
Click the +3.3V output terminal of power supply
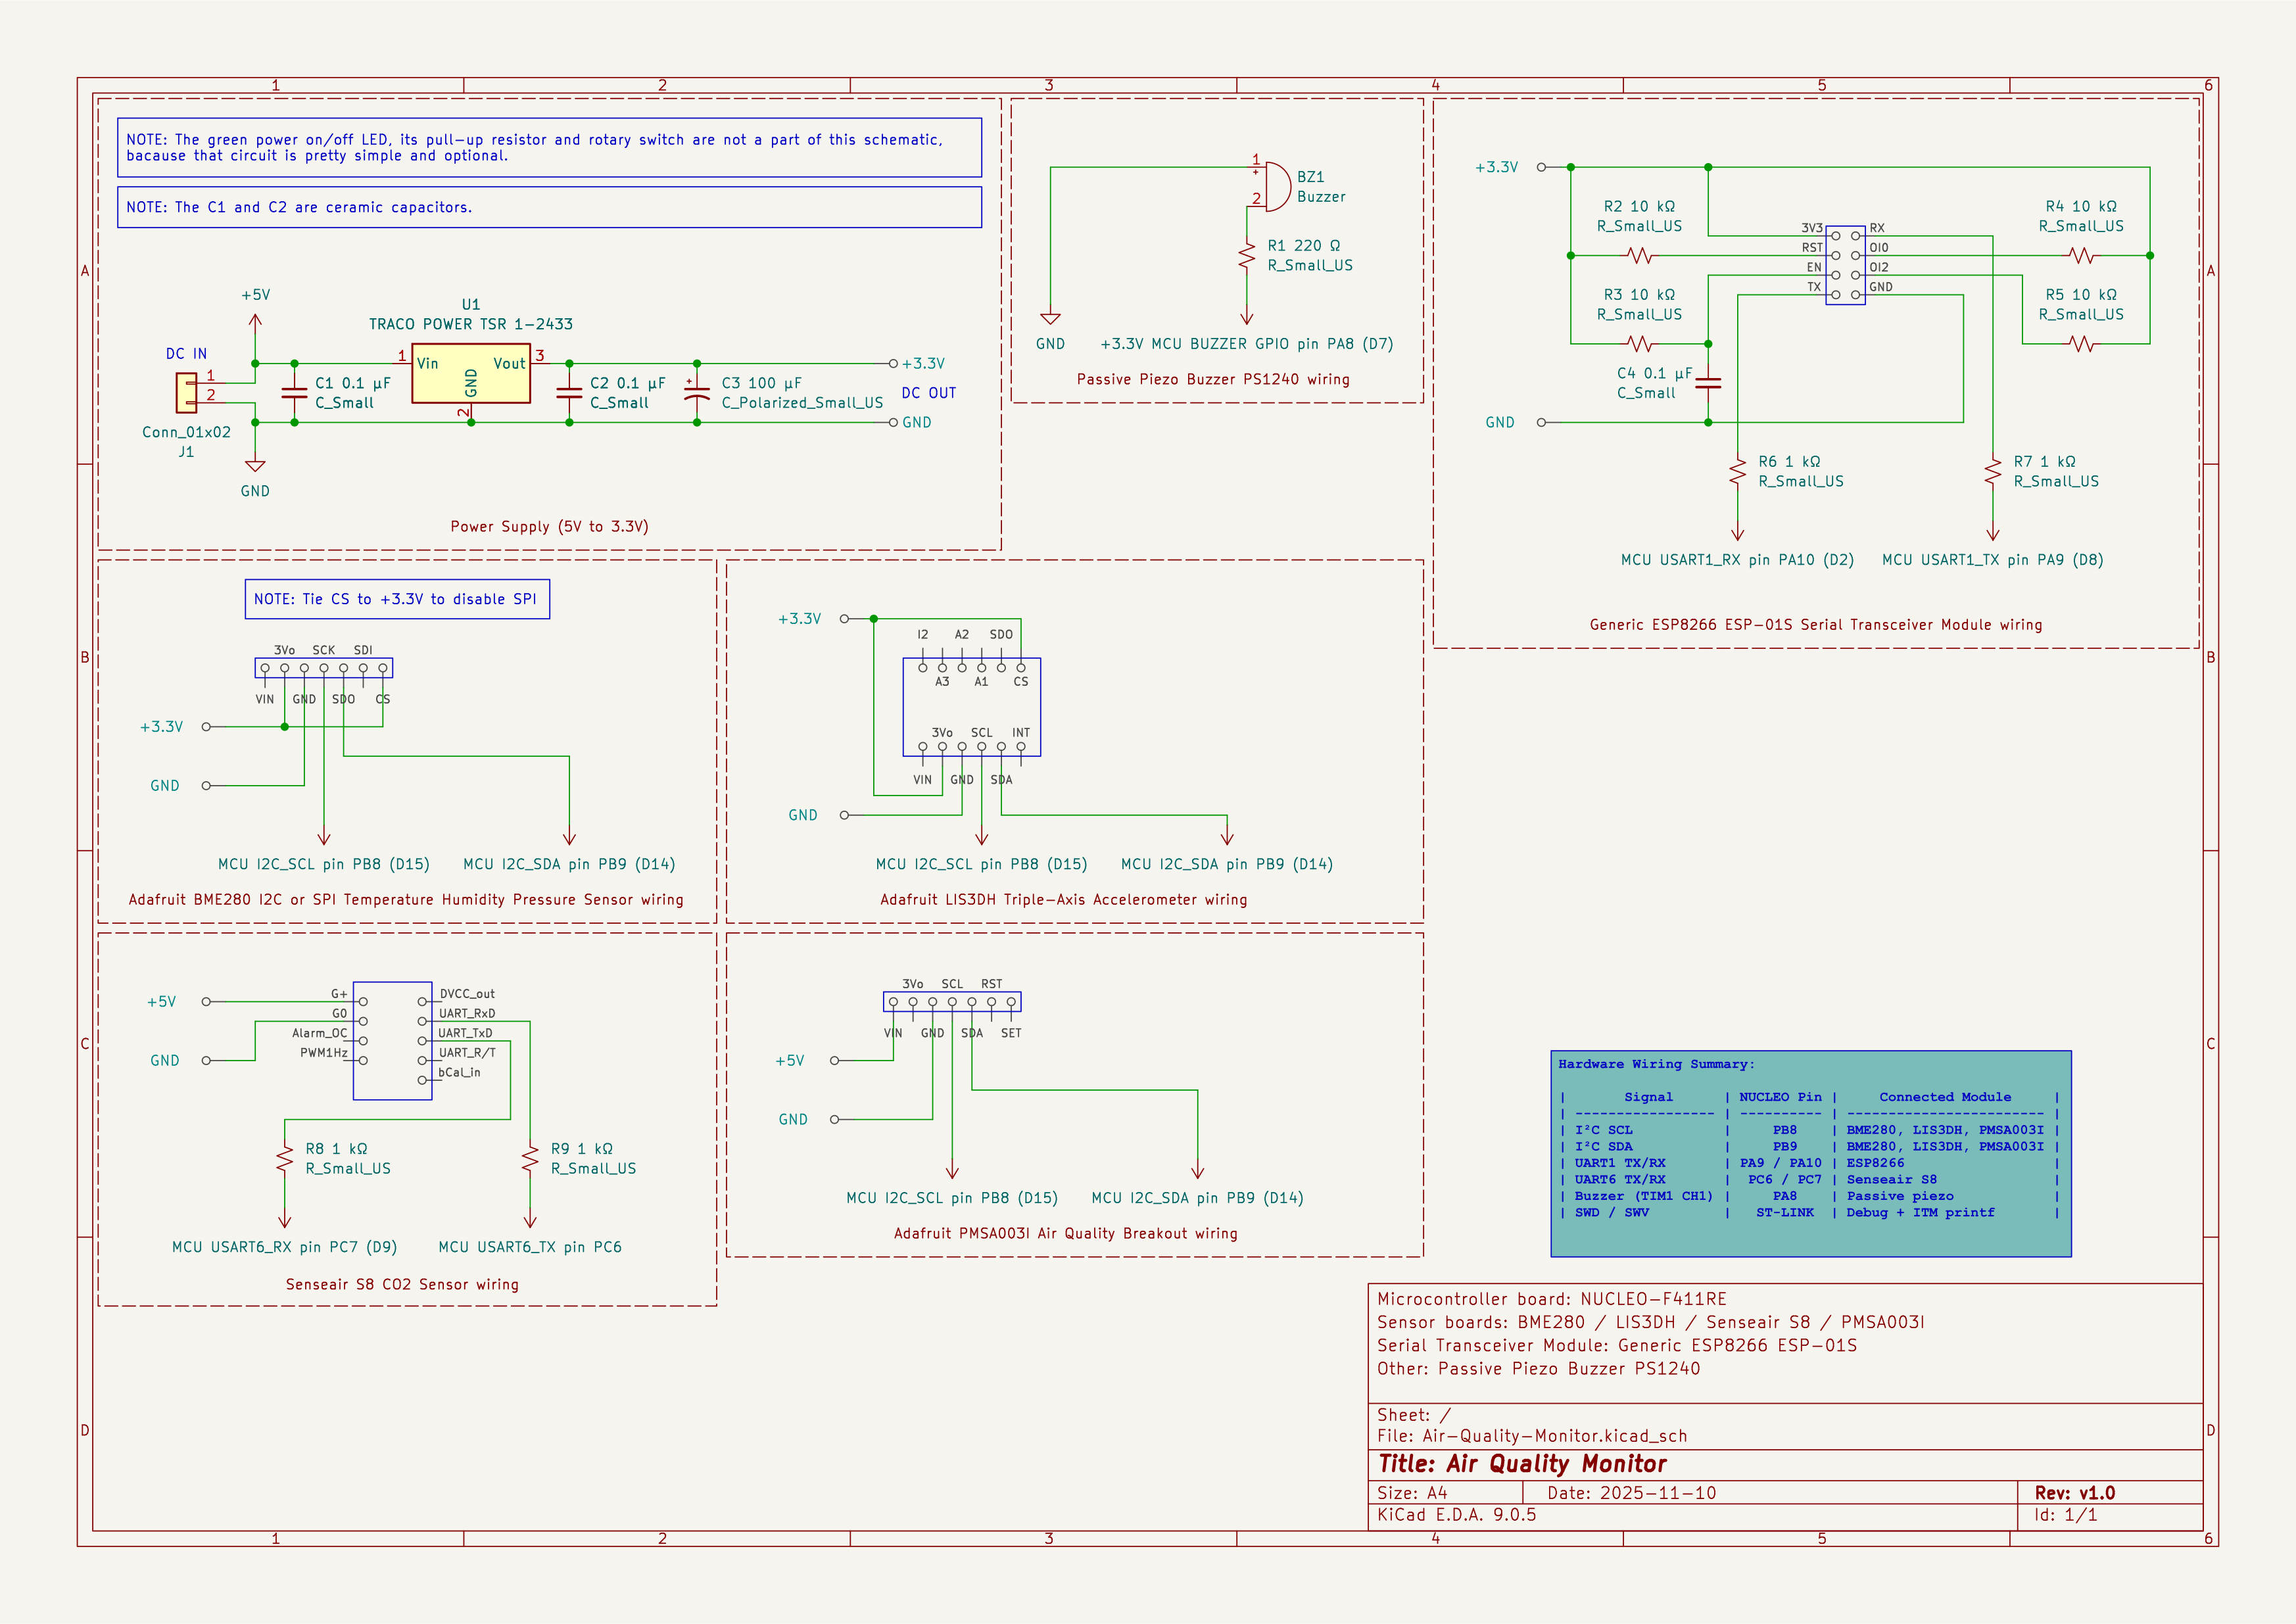(x=893, y=364)
